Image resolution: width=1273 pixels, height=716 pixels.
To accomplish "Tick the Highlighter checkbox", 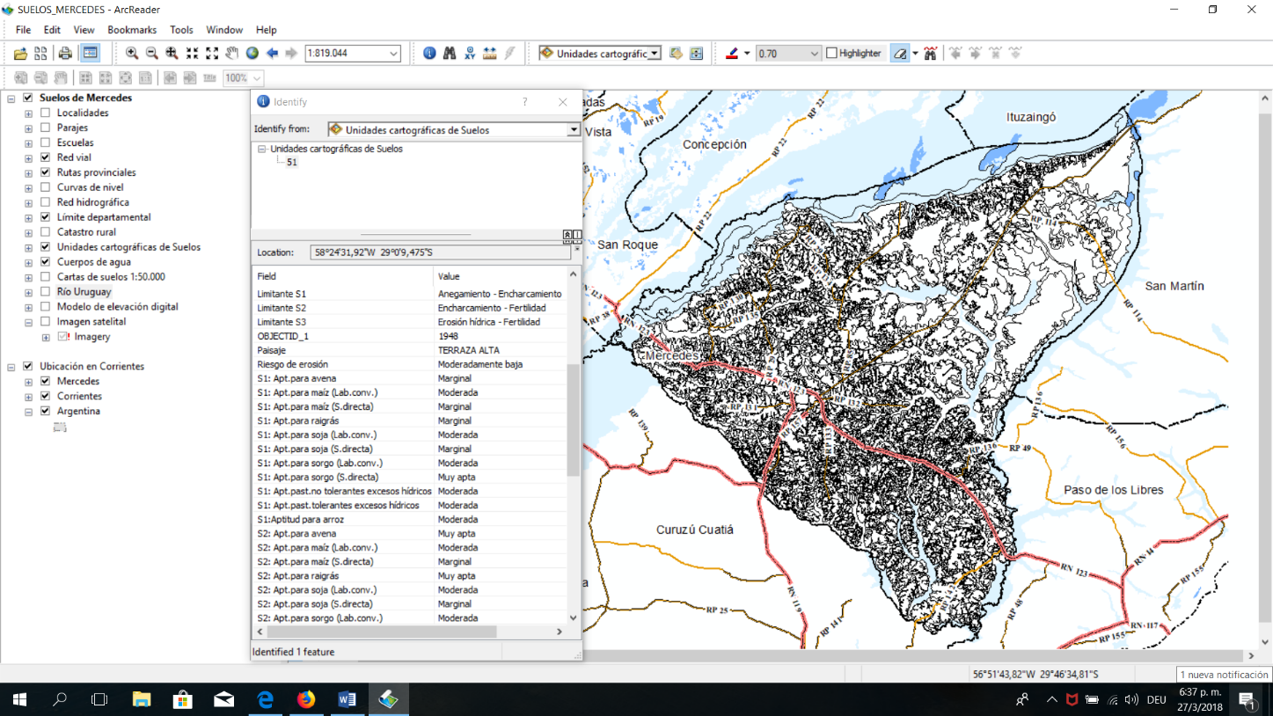I will coord(831,54).
